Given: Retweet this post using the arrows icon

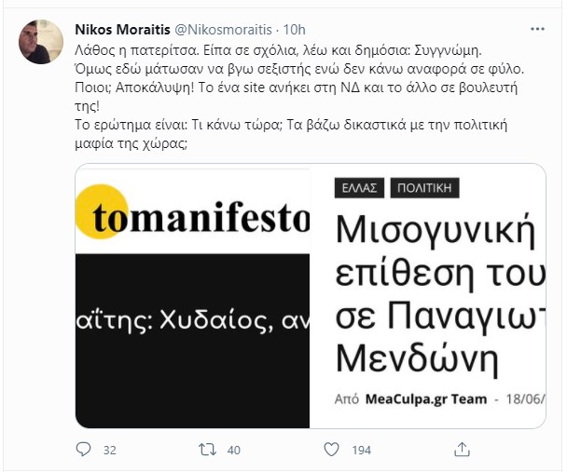Looking at the screenshot, I should pyautogui.click(x=208, y=450).
